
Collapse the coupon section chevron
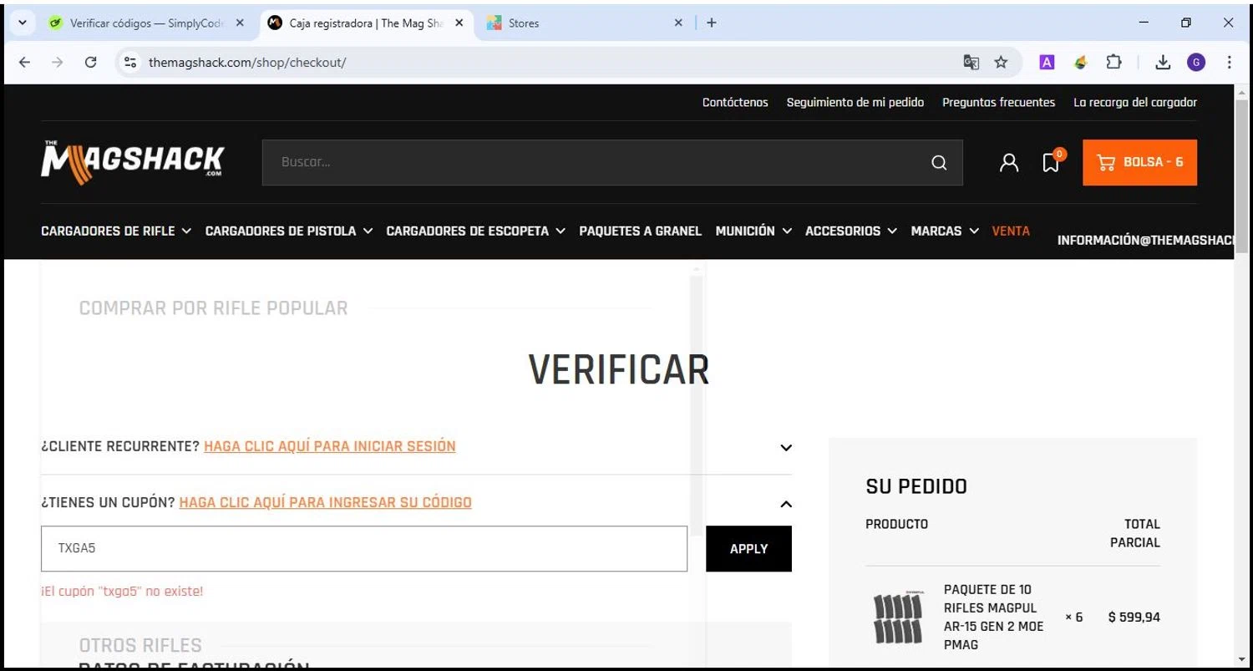pos(786,504)
